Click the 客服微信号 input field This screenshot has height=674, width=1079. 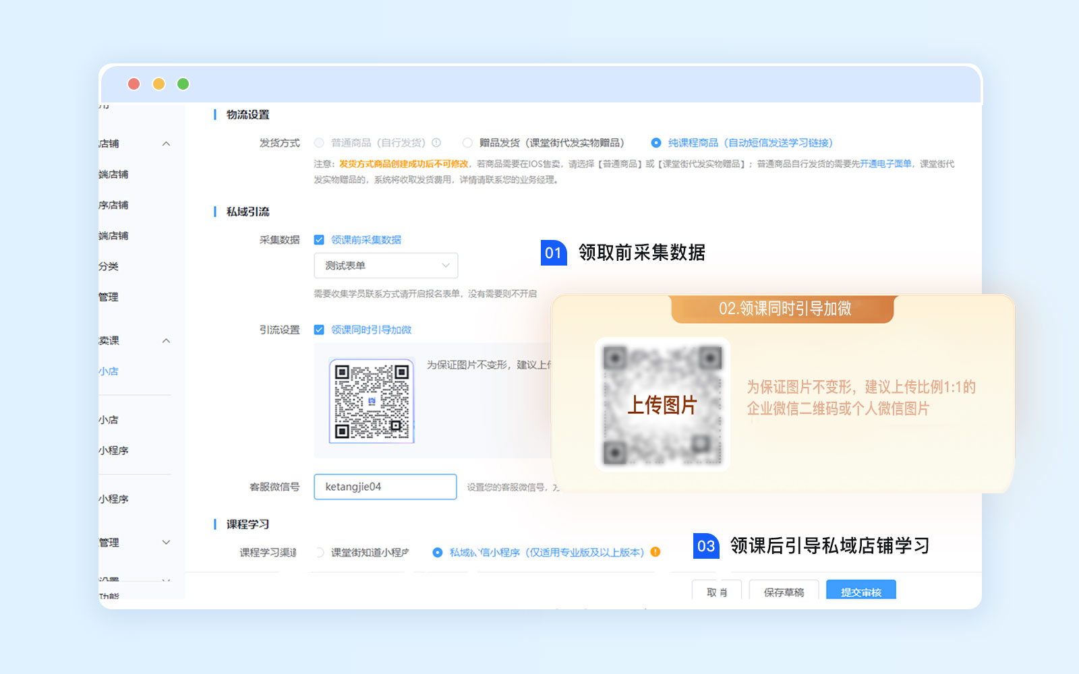(x=385, y=487)
